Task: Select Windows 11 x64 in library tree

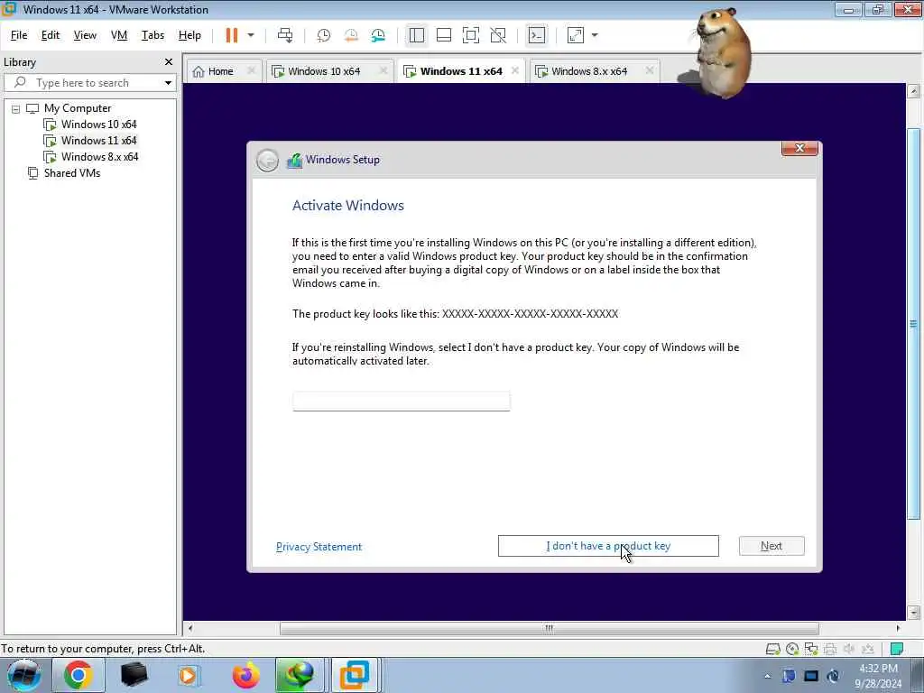Action: tap(98, 141)
